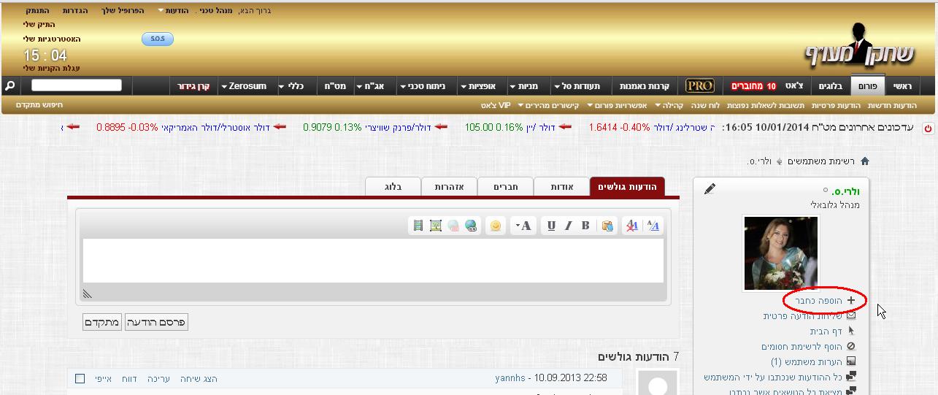Click the insert video filmstrip icon
This screenshot has width=938, height=395.
[x=418, y=226]
